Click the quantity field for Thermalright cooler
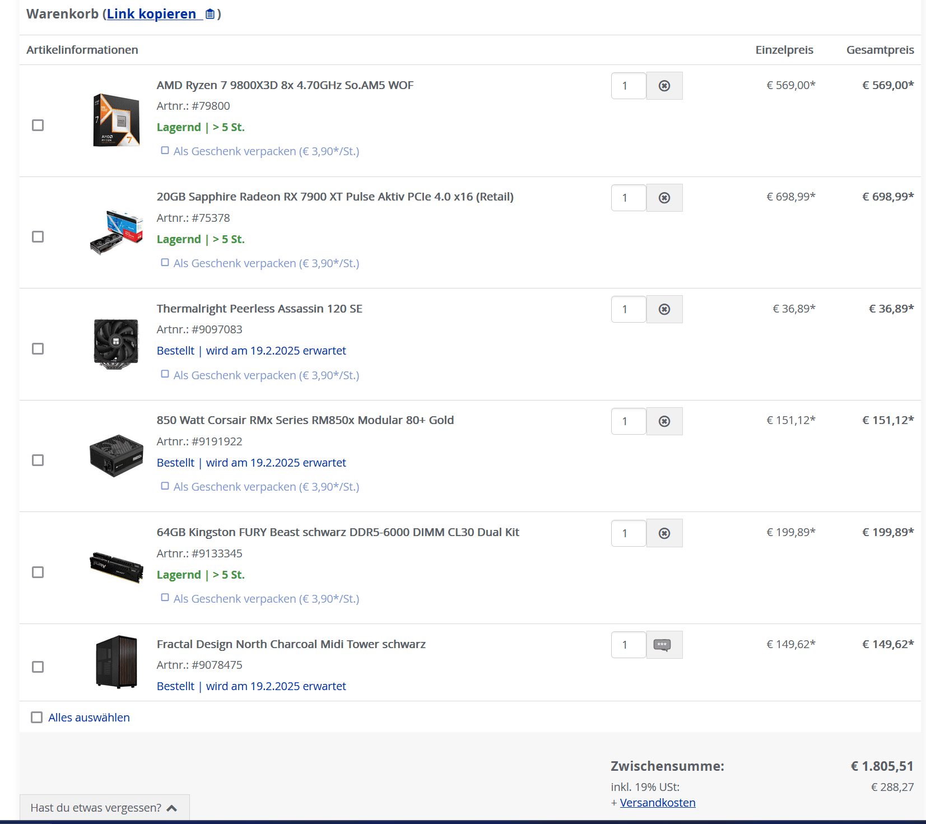926x824 pixels. (x=629, y=309)
